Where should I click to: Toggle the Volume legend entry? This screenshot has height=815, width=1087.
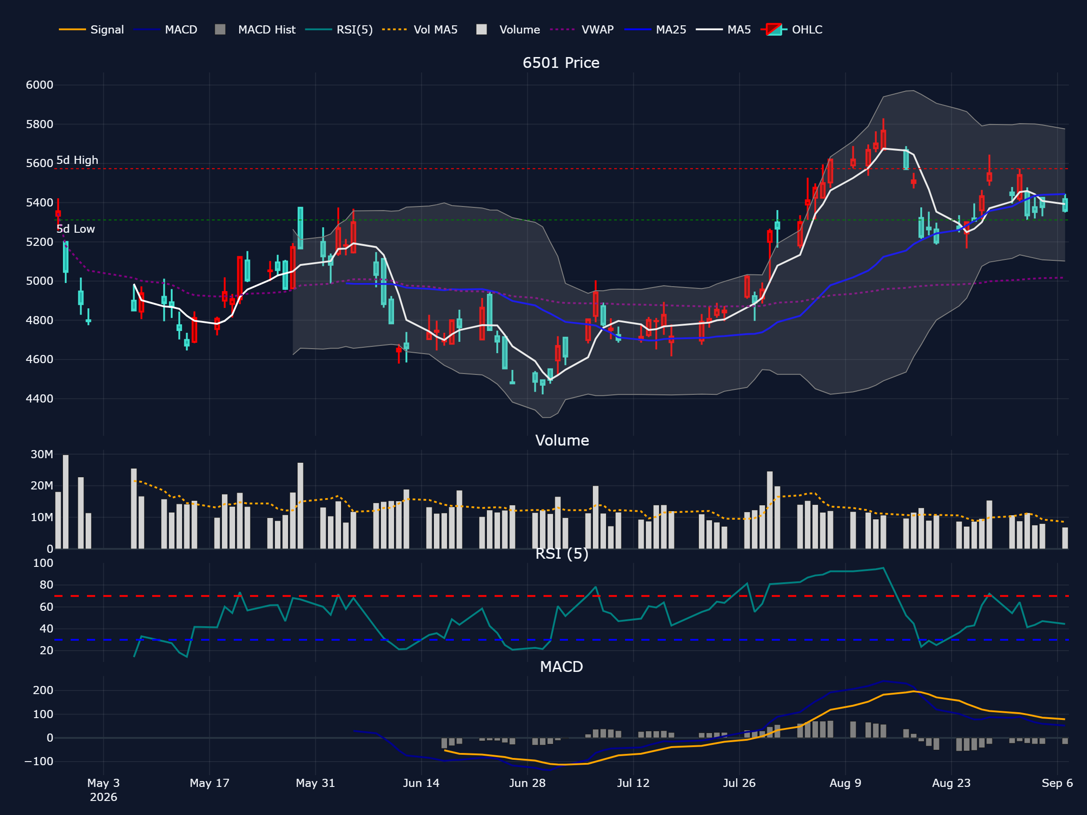(508, 29)
